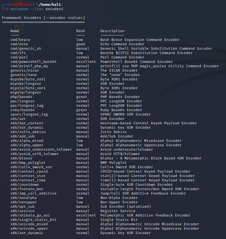Click the Description column header
The width and height of the screenshot is (226, 239).
[112, 31]
